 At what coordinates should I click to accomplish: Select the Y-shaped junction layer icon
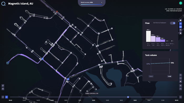[x=181, y=30]
